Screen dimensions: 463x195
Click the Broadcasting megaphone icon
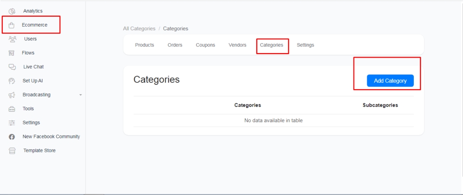coord(12,95)
